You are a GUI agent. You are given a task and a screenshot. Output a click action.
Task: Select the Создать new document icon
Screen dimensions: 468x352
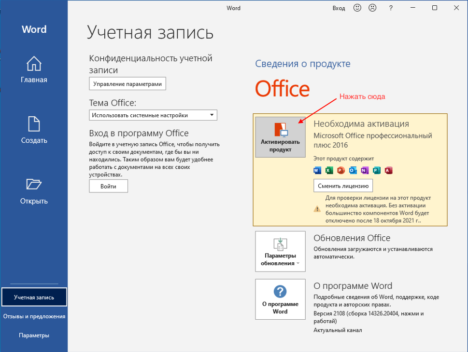click(x=34, y=124)
